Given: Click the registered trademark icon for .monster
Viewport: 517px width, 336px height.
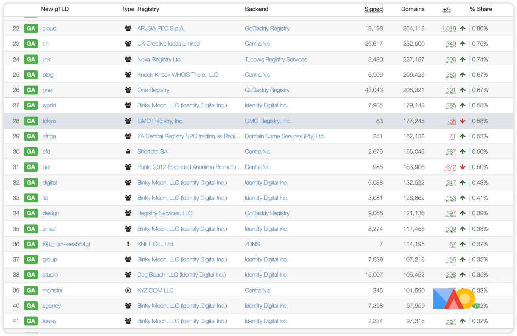Looking at the screenshot, I should 128,291.
